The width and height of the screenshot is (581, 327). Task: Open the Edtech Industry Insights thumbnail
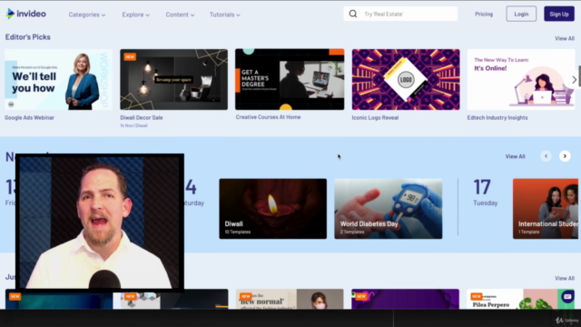click(x=521, y=79)
